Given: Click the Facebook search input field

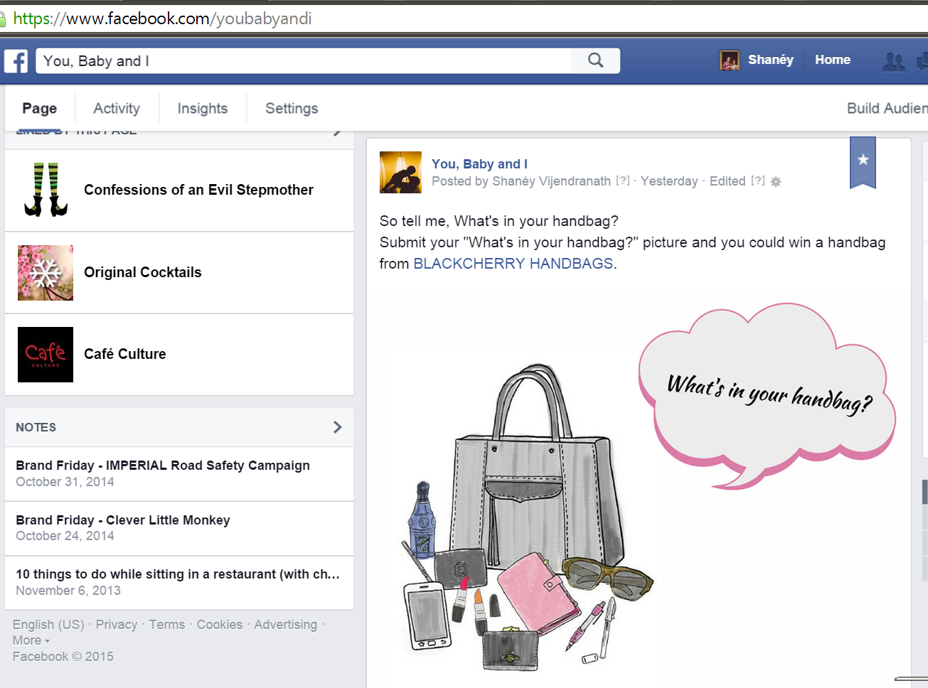Looking at the screenshot, I should 304,61.
